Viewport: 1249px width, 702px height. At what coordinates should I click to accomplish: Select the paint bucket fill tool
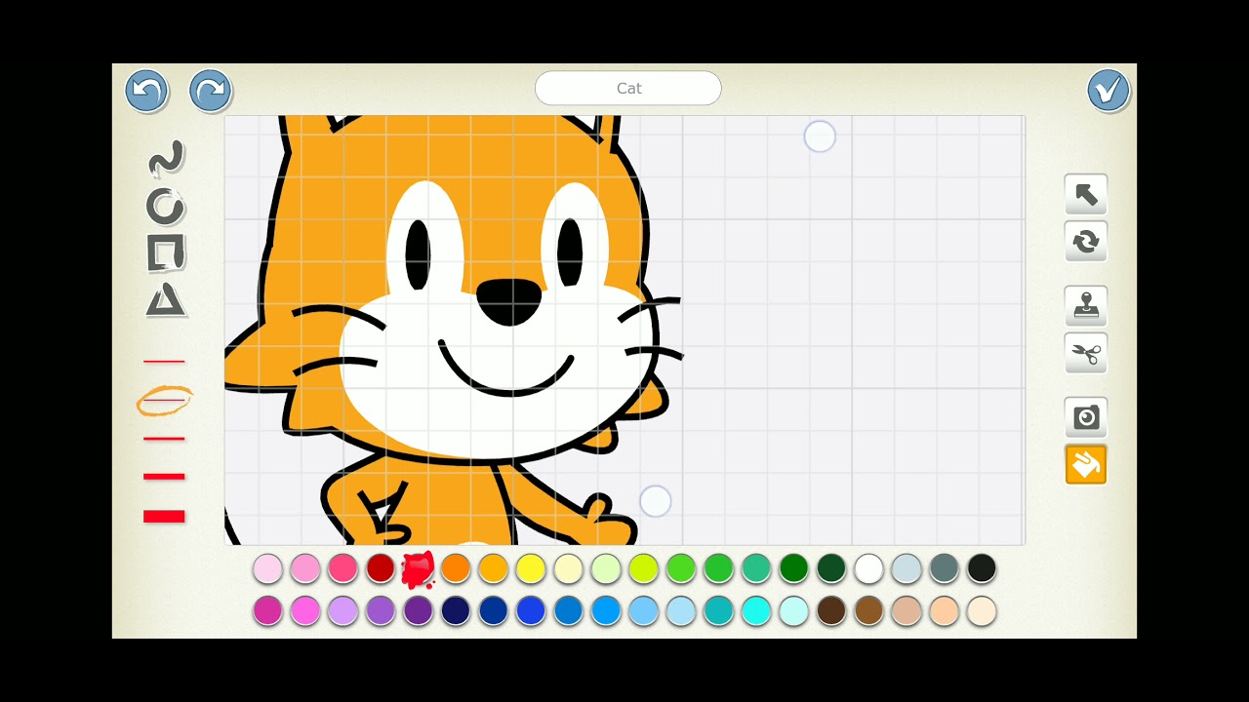pyautogui.click(x=1086, y=464)
